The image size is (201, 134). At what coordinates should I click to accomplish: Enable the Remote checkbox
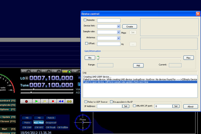click(x=85, y=20)
